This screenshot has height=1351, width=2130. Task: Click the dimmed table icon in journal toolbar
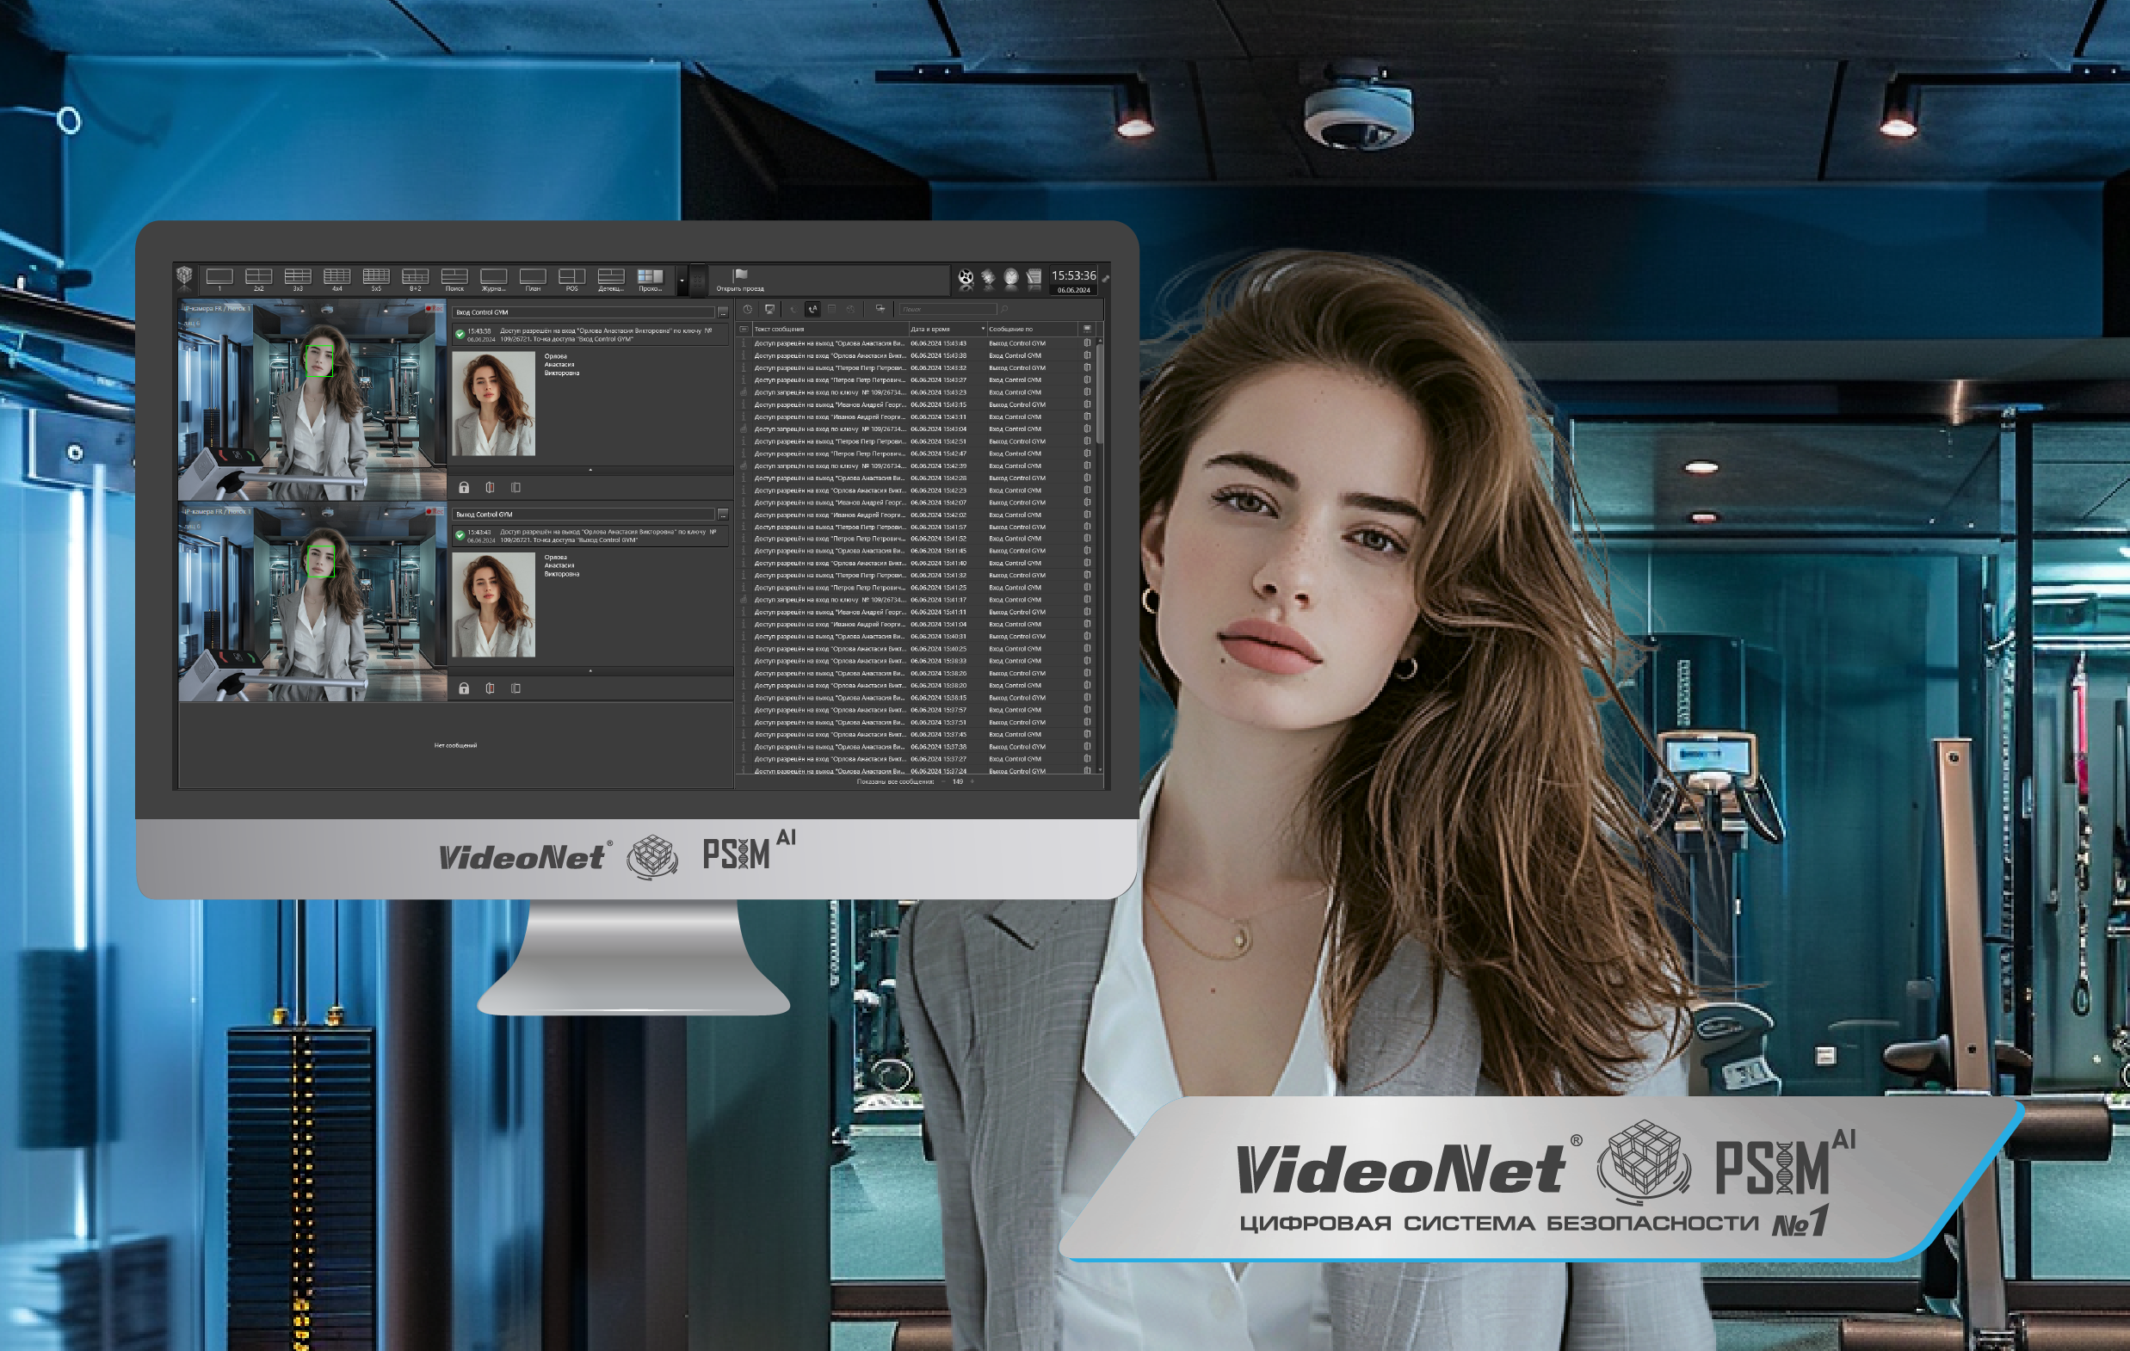click(x=831, y=309)
